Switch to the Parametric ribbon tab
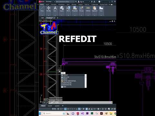The height and width of the screenshot is (116, 155). [x=61, y=5]
